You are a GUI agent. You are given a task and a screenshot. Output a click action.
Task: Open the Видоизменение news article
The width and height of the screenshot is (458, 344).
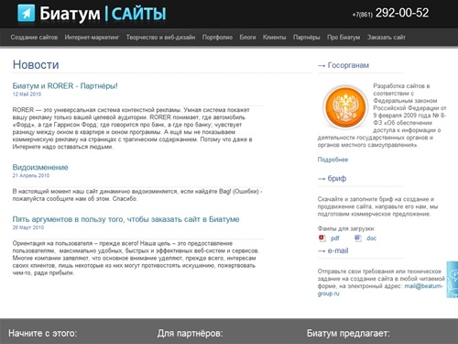point(40,167)
